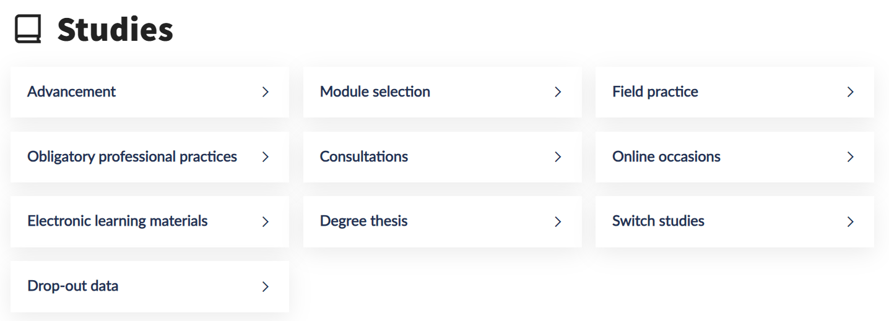This screenshot has width=889, height=321.
Task: Open Electronic learning materials
Action: (118, 221)
